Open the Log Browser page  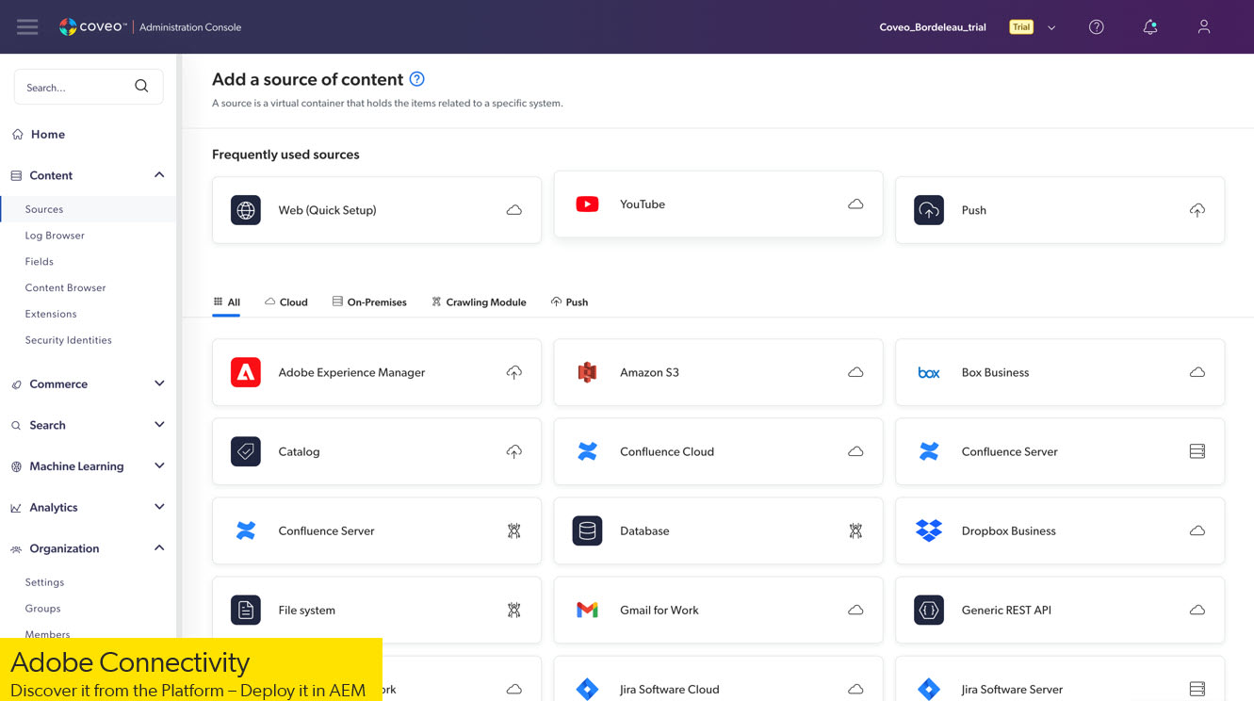[56, 235]
